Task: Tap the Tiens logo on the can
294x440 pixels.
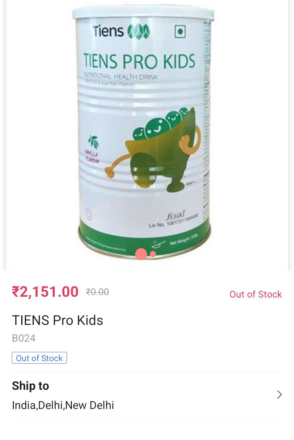Action: tap(121, 31)
